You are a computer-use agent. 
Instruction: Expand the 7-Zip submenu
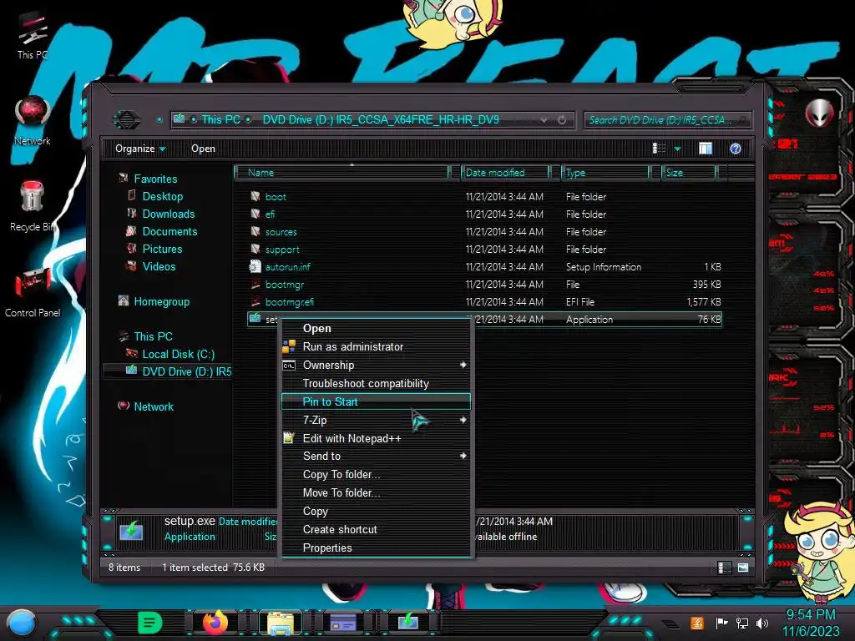tap(376, 421)
